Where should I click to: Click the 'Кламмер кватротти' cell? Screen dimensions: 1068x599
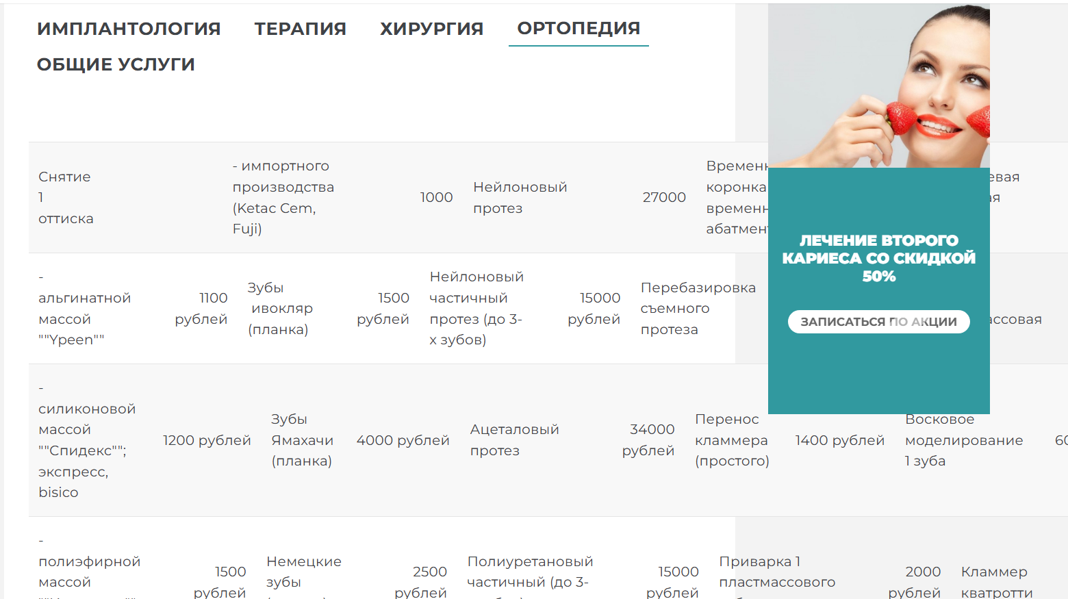(997, 581)
